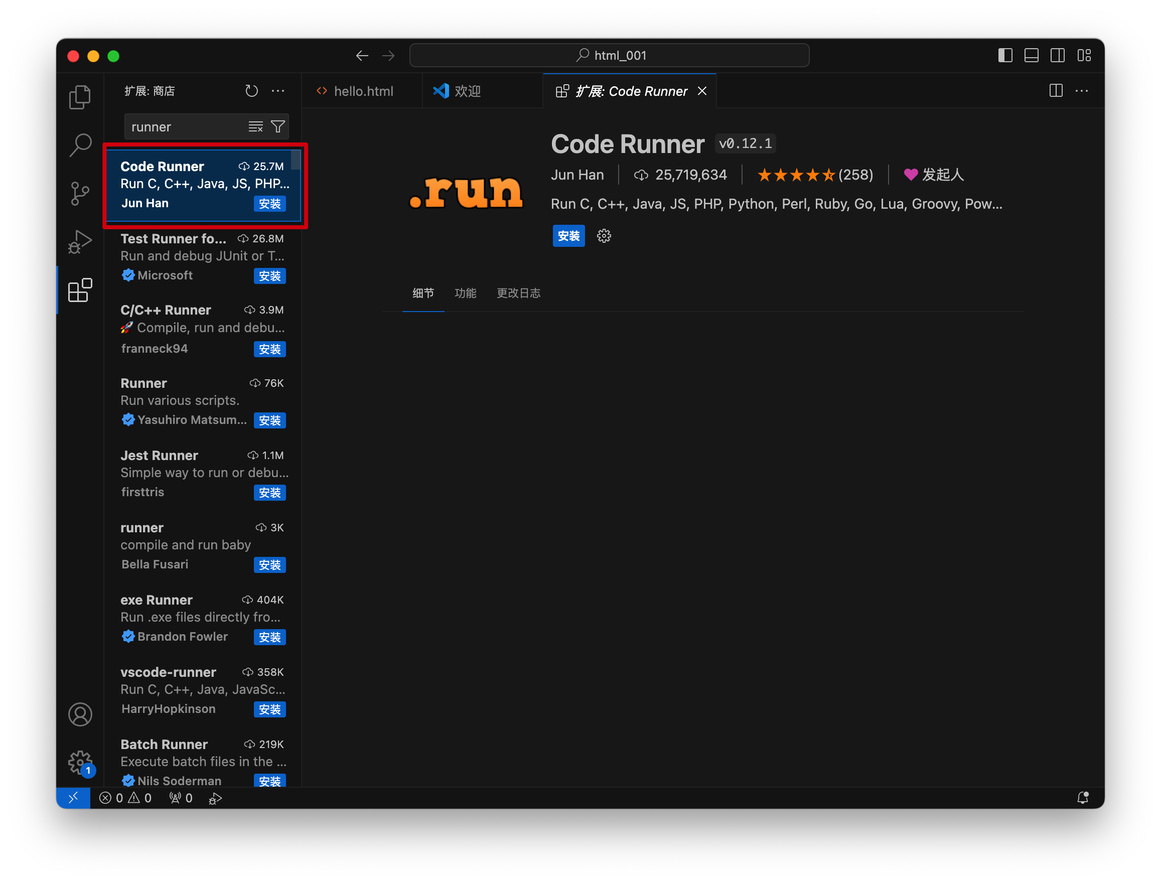Screen dimensions: 1161x883
Task: Select Test Runner for Java extension
Action: tap(203, 257)
